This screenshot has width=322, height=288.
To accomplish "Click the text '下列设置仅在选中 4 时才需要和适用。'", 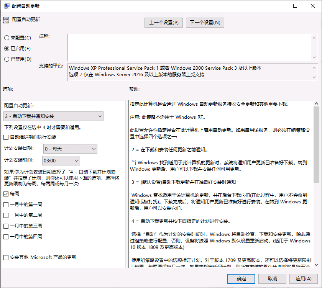I will click(43, 128).
